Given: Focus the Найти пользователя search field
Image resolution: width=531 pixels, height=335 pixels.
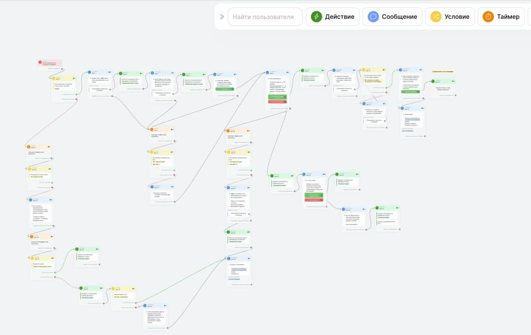Looking at the screenshot, I should (x=265, y=17).
